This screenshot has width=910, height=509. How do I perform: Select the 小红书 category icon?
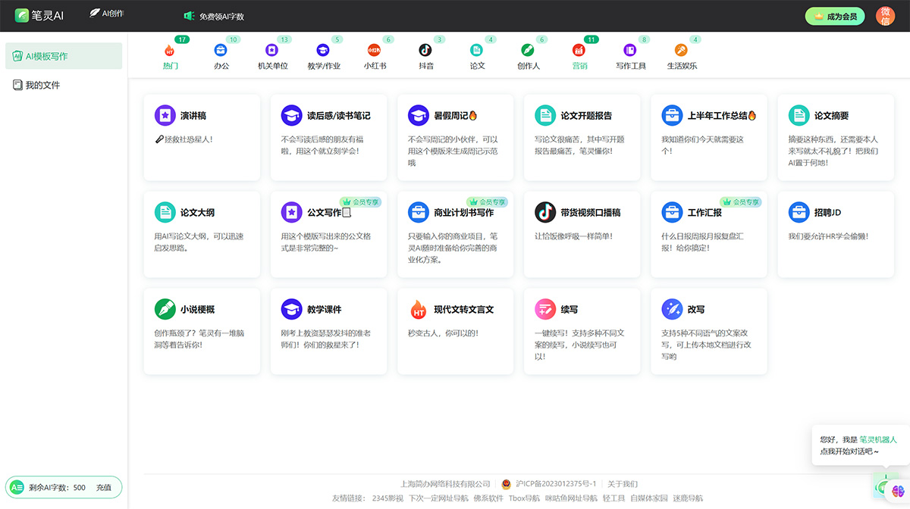click(x=374, y=52)
